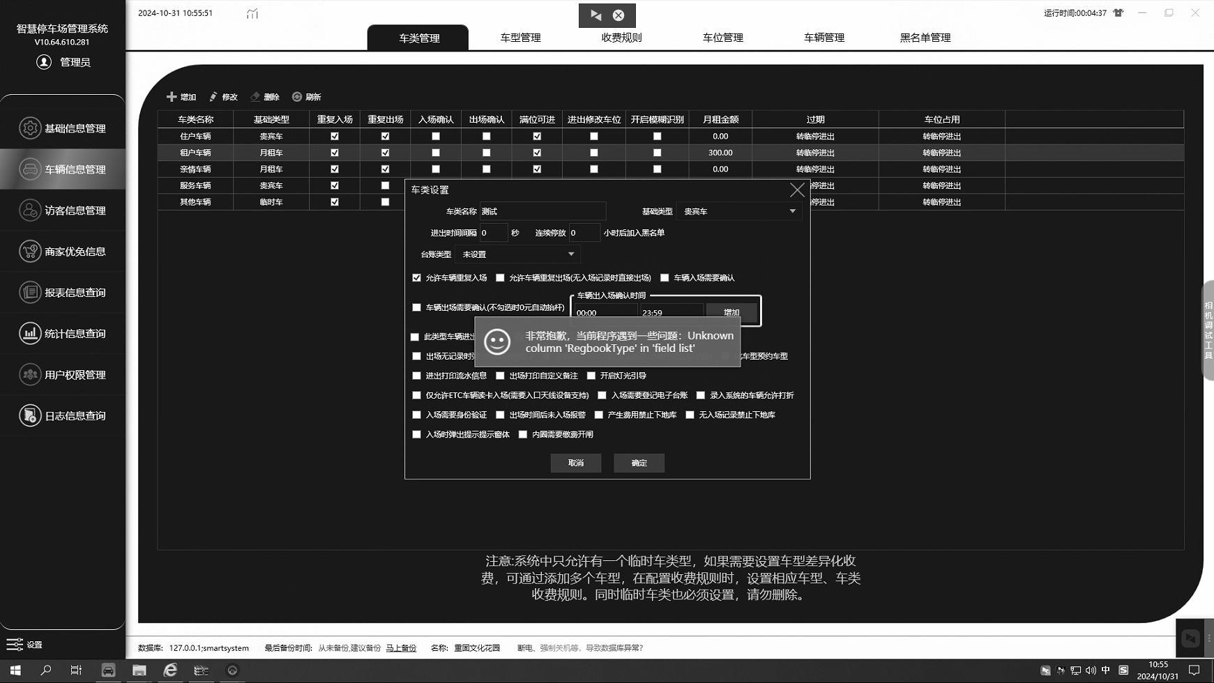Open 商家优免信息 sidebar section
This screenshot has height=683, width=1214.
63,252
